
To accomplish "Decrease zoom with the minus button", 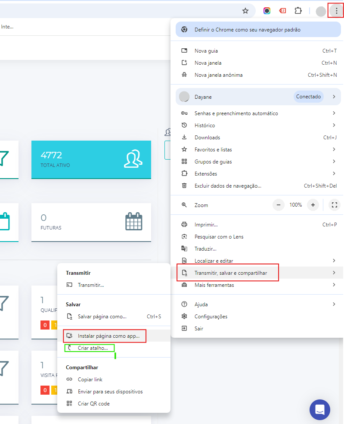I will click(x=279, y=205).
